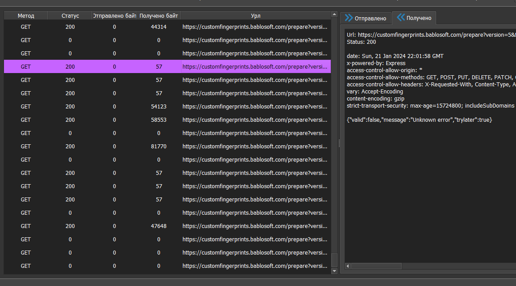This screenshot has height=286, width=516.
Task: Click the double-left chevron icon on Получено tab
Action: [400, 18]
